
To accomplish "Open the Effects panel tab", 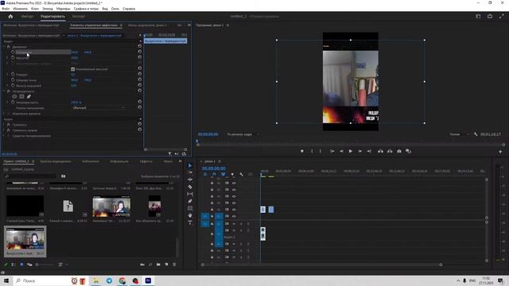I will coord(146,161).
